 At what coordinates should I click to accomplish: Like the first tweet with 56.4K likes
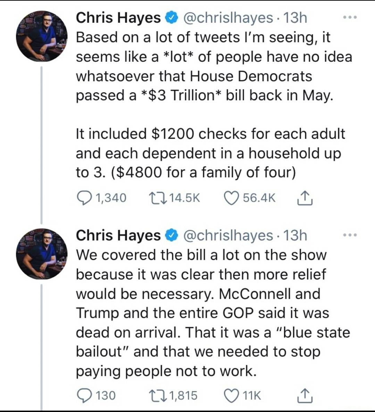[x=231, y=198]
